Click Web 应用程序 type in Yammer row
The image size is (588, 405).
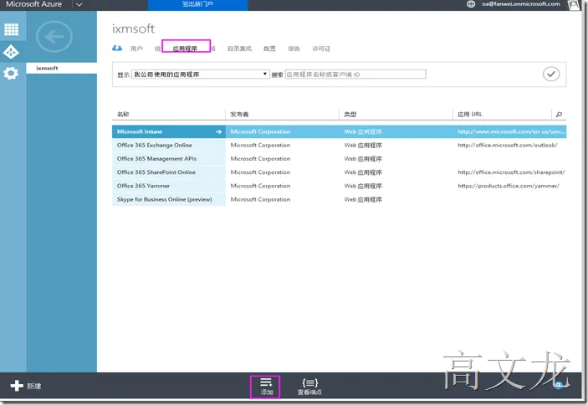pos(363,186)
